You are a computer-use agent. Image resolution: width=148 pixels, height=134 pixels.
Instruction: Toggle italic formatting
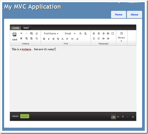tap(49, 39)
